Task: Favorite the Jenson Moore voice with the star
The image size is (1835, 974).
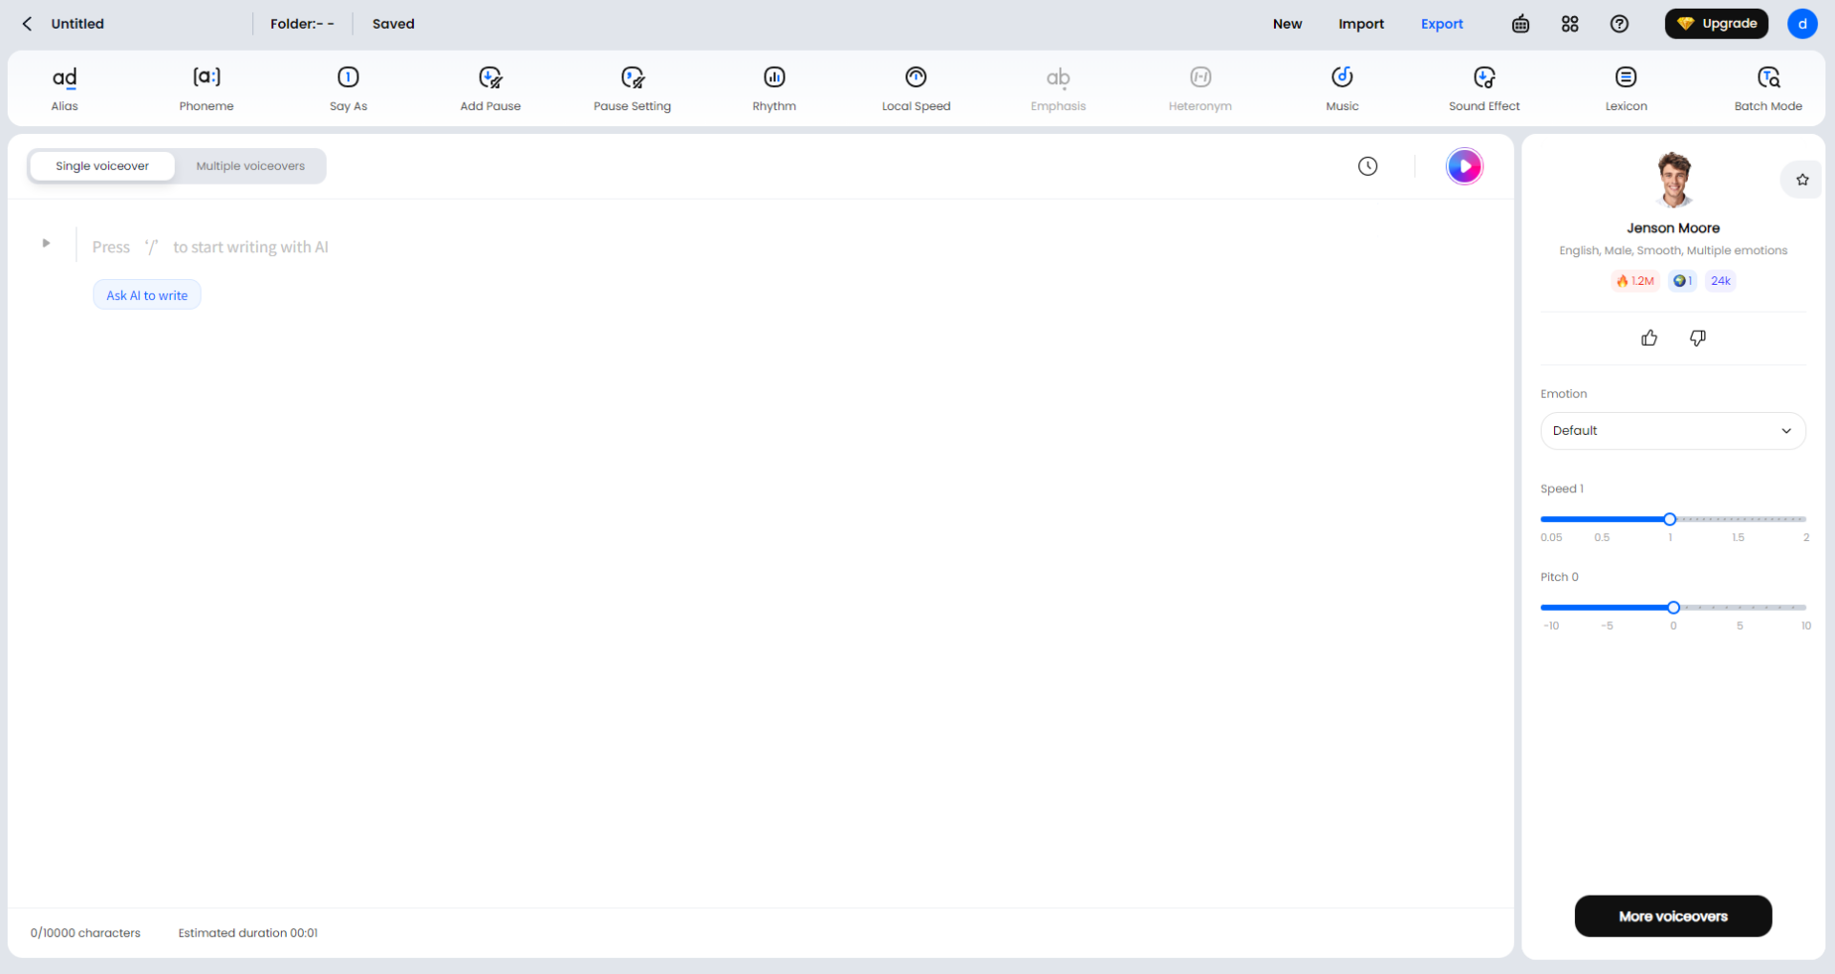Action: 1802,180
